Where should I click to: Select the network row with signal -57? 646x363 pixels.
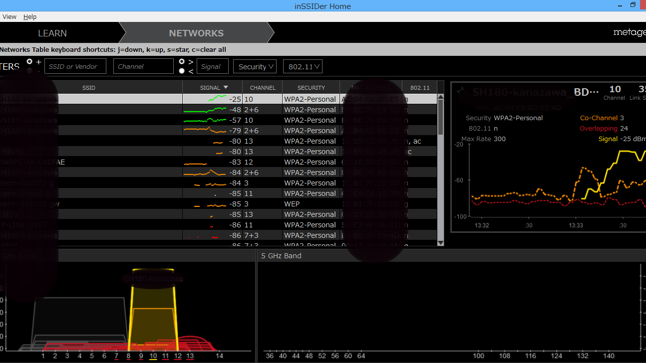[218, 120]
